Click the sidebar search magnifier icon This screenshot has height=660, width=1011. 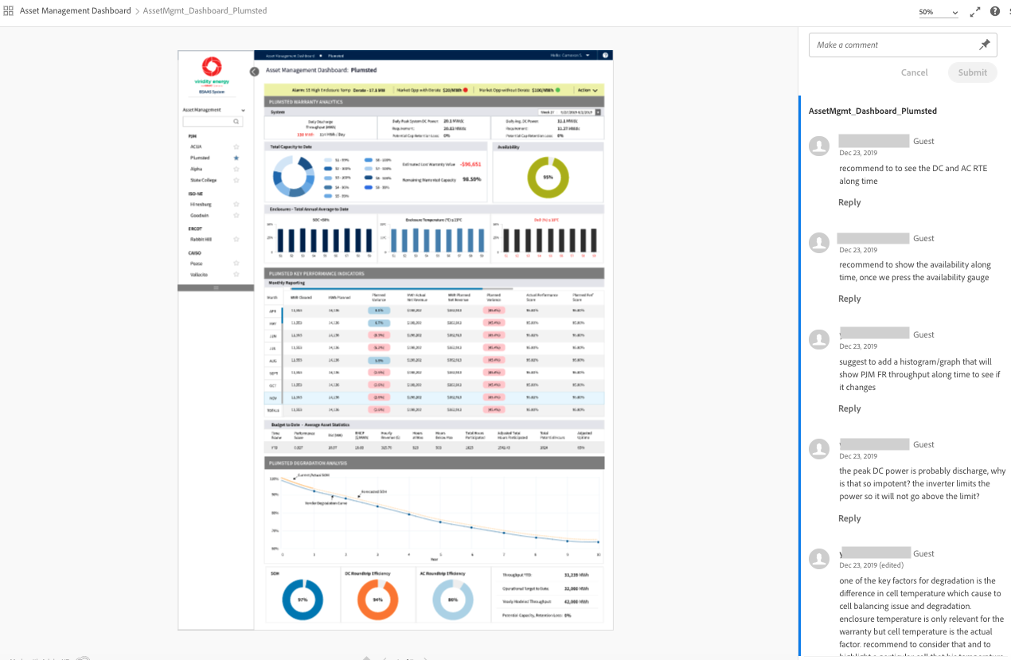[x=236, y=122]
